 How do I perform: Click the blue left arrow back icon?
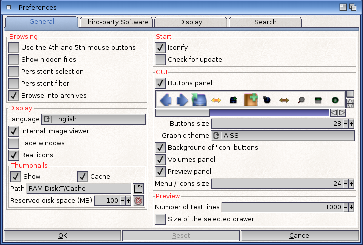tap(167, 100)
